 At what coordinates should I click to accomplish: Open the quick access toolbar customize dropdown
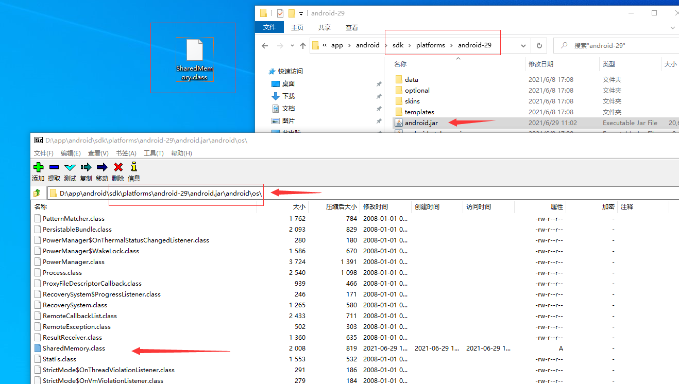pyautogui.click(x=301, y=13)
